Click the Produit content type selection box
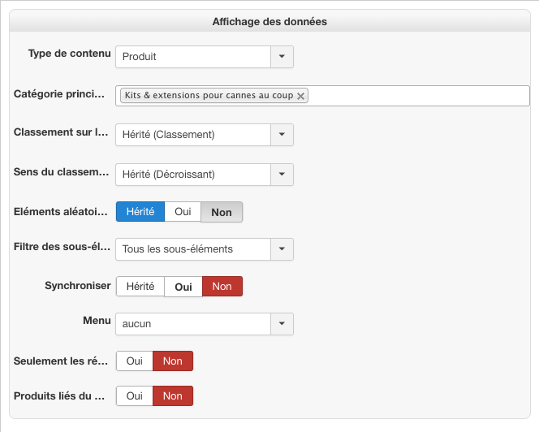Viewport: 539px width, 432px height. (x=193, y=57)
